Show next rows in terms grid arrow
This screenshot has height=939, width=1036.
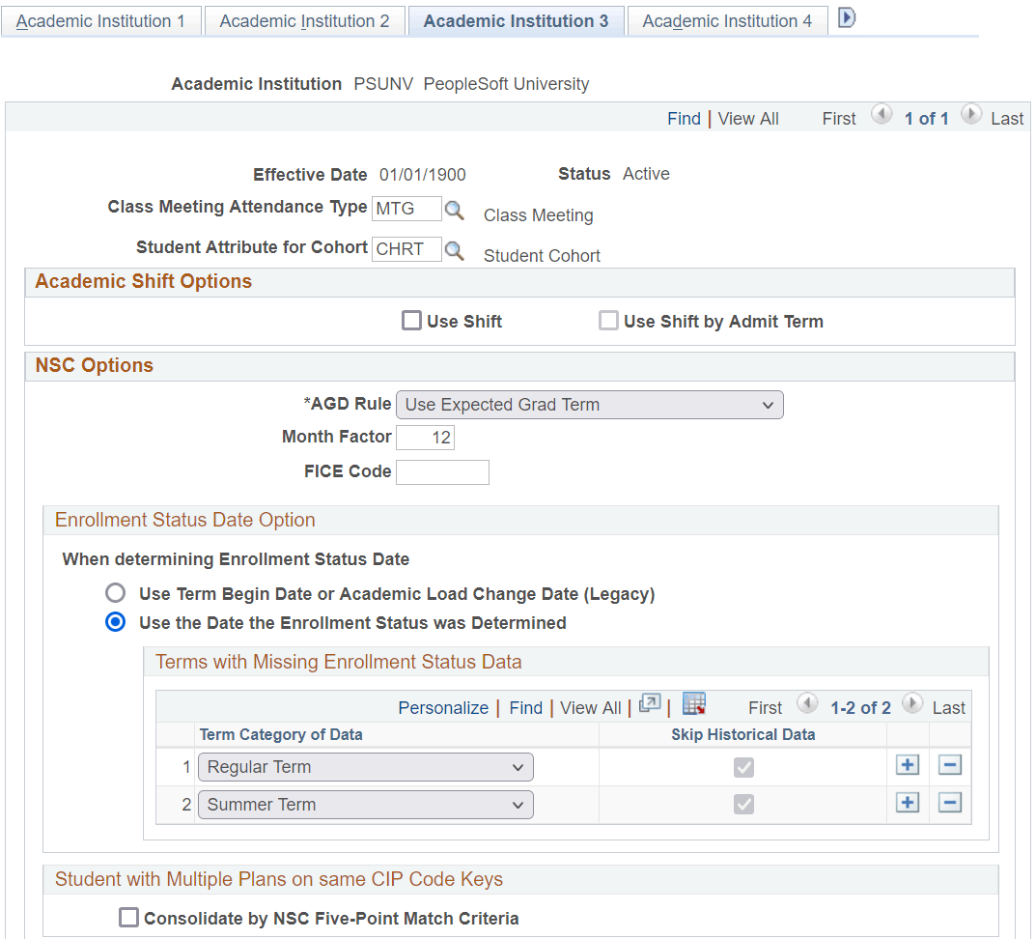(x=911, y=703)
